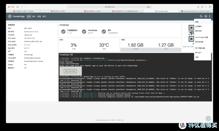Choose 注销 log out menu item

coord(203,57)
